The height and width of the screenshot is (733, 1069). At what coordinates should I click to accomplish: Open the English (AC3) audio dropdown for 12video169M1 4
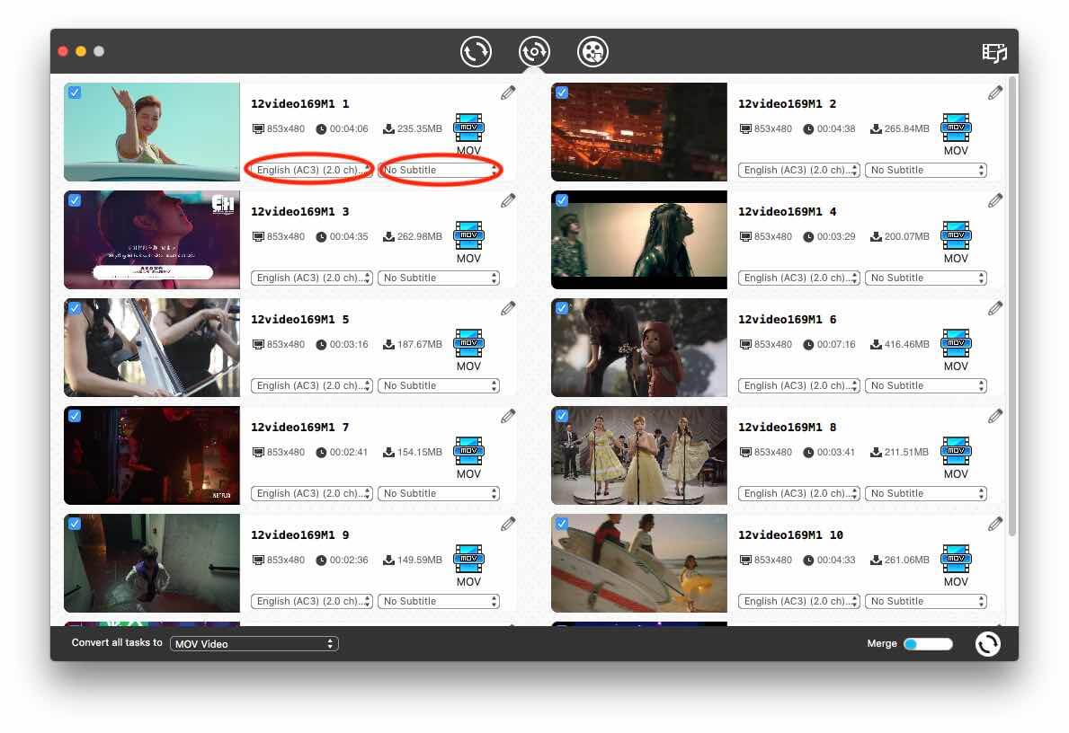tap(798, 278)
